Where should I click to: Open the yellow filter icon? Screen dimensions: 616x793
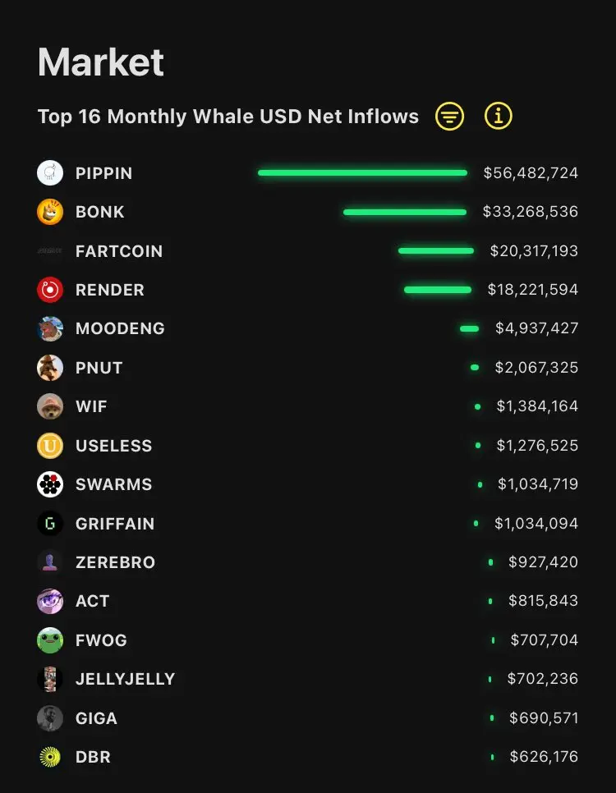tap(449, 117)
